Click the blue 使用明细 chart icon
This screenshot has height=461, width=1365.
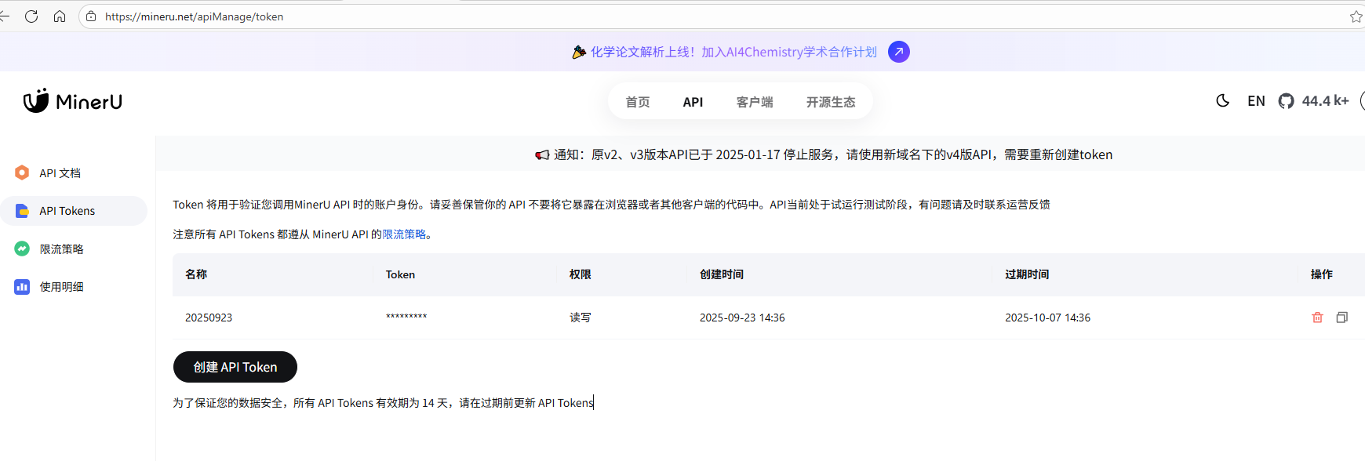coord(22,287)
